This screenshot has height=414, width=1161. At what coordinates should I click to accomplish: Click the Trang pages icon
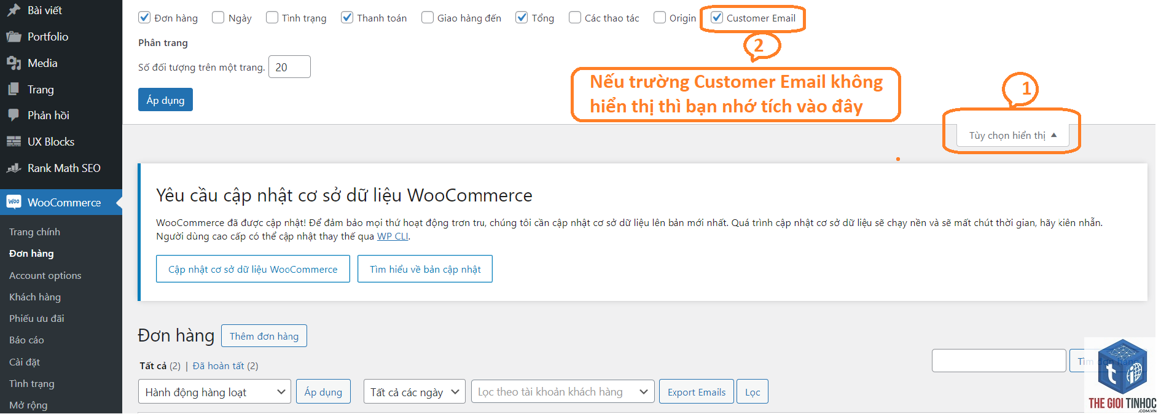14,90
